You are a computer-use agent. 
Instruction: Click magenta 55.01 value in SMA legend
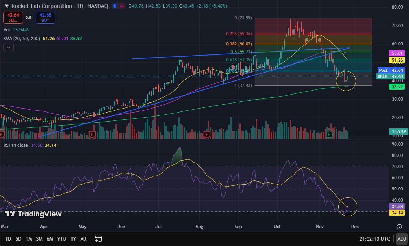coord(62,38)
